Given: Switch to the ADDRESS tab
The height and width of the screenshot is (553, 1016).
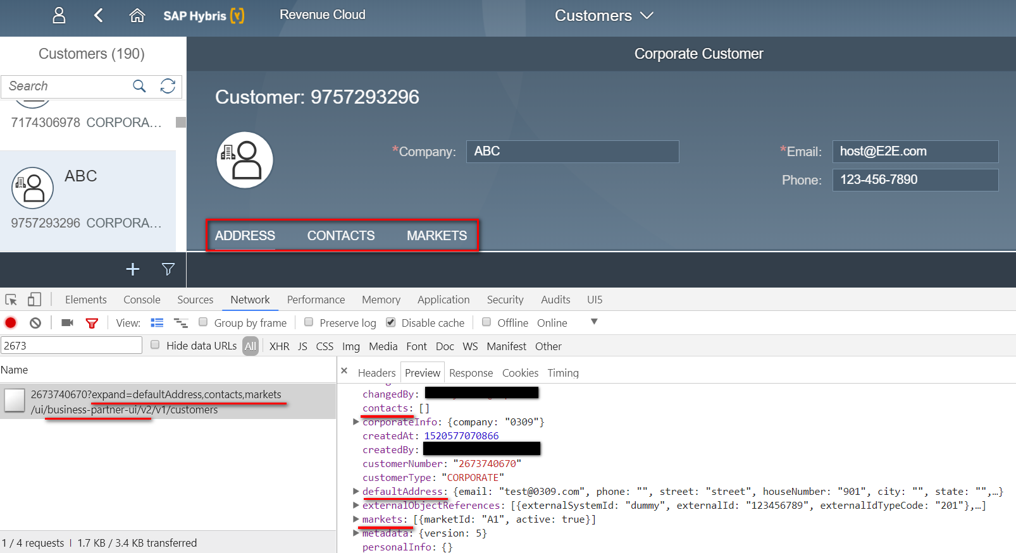Looking at the screenshot, I should 245,236.
